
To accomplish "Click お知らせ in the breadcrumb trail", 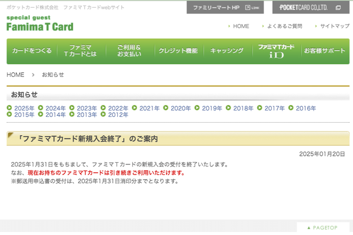I will tap(53, 75).
